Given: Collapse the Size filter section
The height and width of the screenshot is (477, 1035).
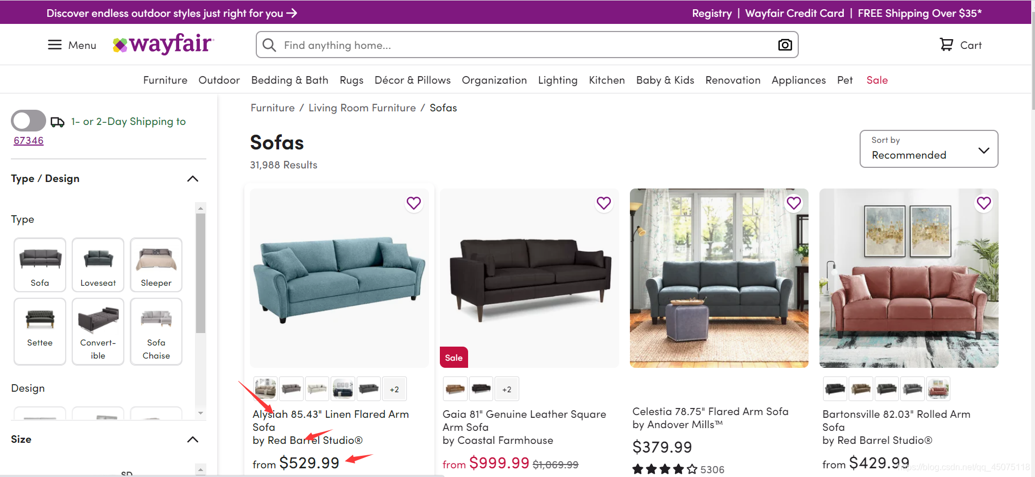Looking at the screenshot, I should [x=193, y=440].
